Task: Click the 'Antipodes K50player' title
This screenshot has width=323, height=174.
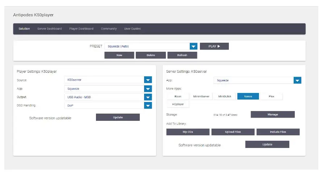Action: click(x=33, y=15)
